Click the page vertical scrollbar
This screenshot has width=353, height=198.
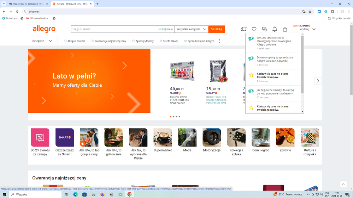[351, 61]
